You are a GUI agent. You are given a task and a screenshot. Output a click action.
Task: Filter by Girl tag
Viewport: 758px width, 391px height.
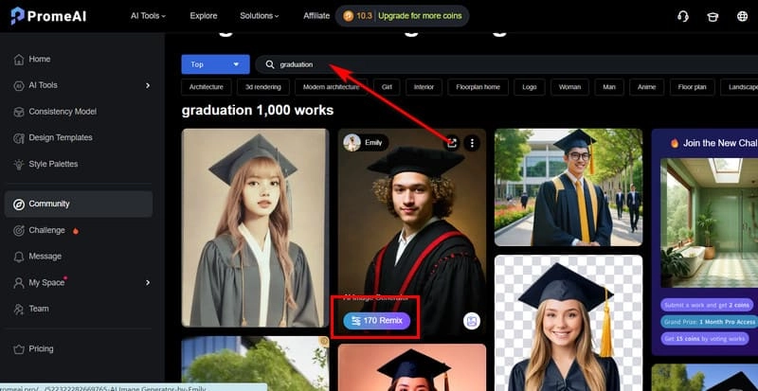[387, 87]
